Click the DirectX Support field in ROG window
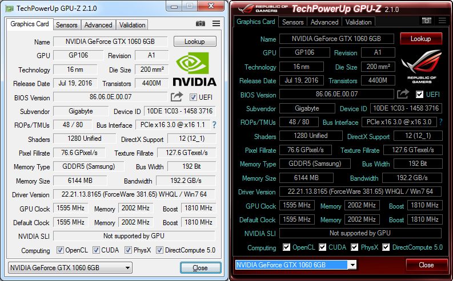 tap(418, 136)
